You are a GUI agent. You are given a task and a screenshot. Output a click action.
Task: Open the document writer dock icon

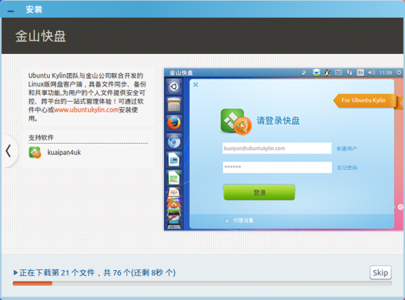tap(174, 159)
